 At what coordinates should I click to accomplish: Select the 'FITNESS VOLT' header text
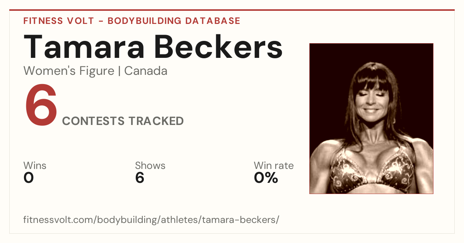pos(58,21)
